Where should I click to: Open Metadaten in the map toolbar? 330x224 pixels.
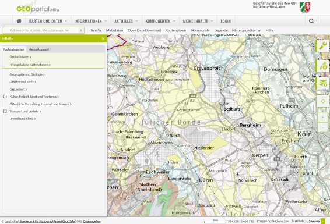coord(114,30)
